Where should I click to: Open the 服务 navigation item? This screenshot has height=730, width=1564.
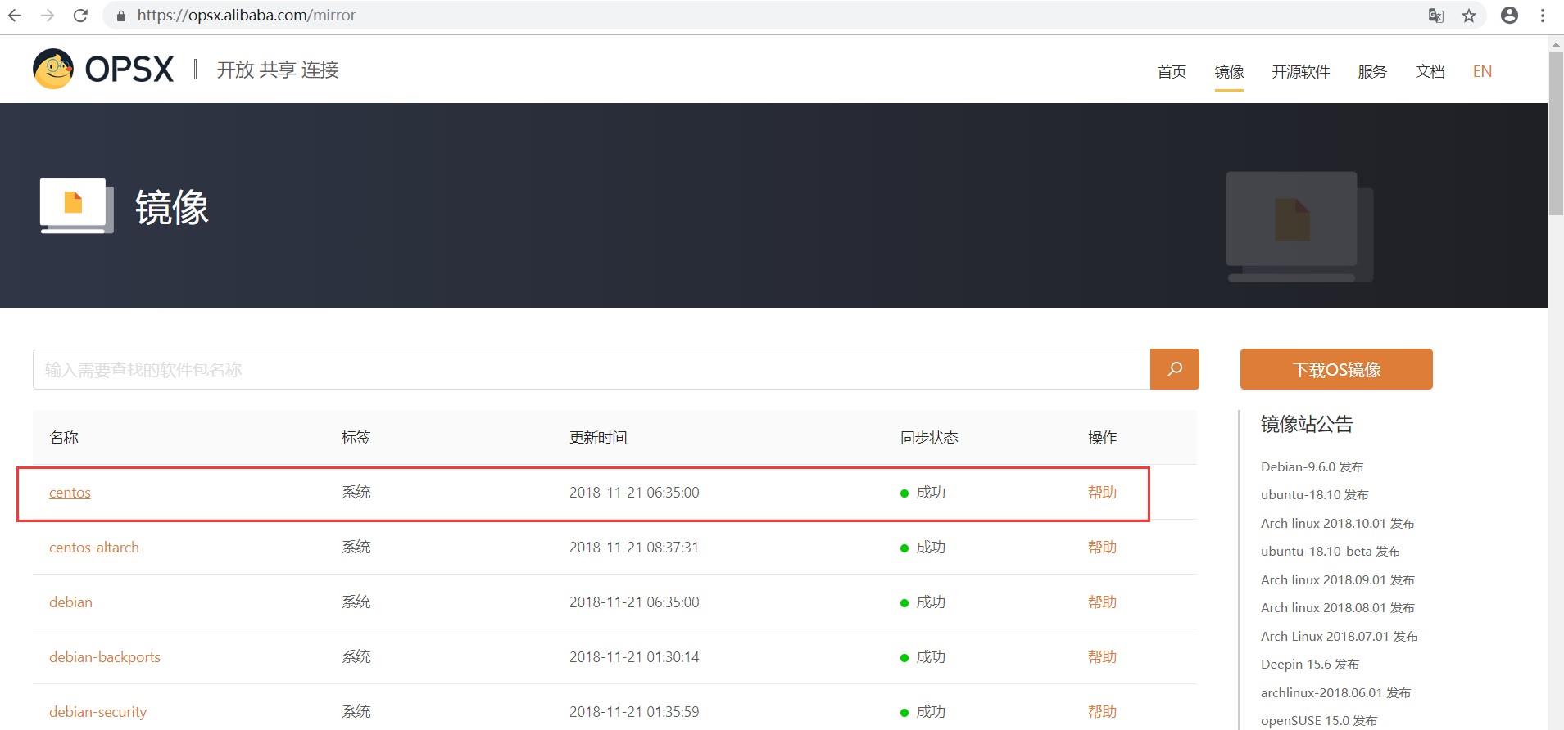point(1372,72)
